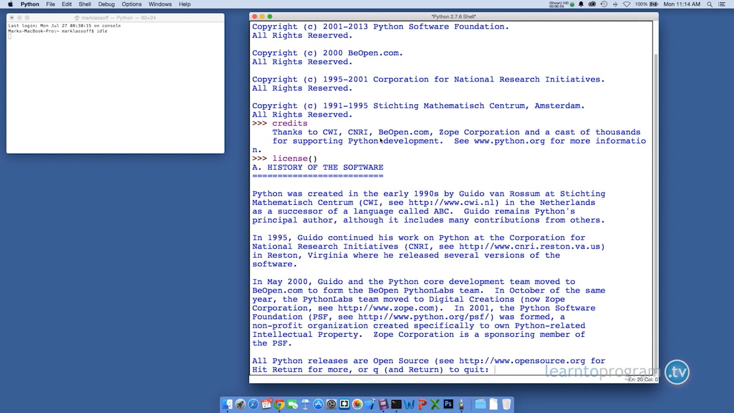Image resolution: width=734 pixels, height=413 pixels.
Task: Launch Photoshop from the Dock
Action: point(448,404)
